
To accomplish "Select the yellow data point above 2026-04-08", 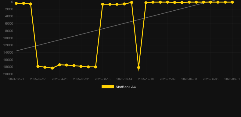I will click(189, 2).
